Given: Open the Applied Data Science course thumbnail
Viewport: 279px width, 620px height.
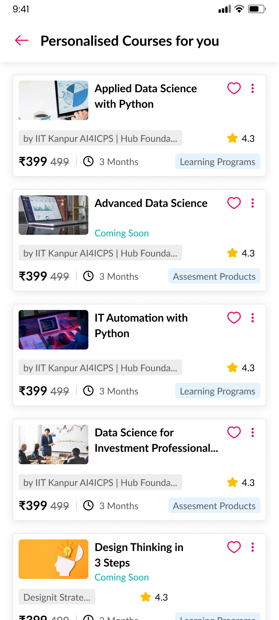Looking at the screenshot, I should (x=53, y=100).
